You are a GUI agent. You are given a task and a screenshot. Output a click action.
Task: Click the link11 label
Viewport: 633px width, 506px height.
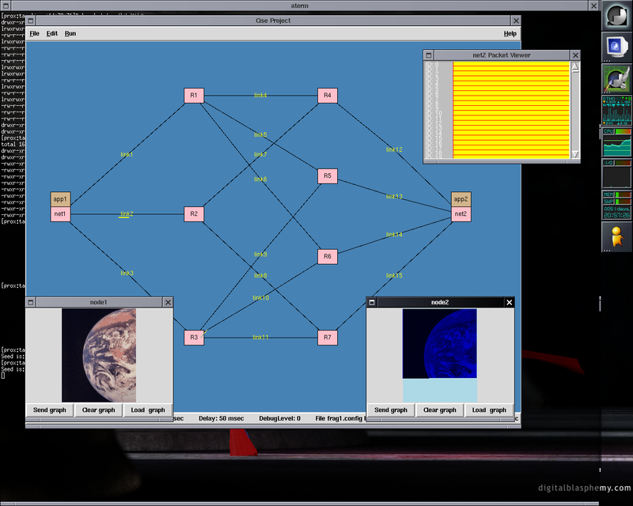point(261,338)
